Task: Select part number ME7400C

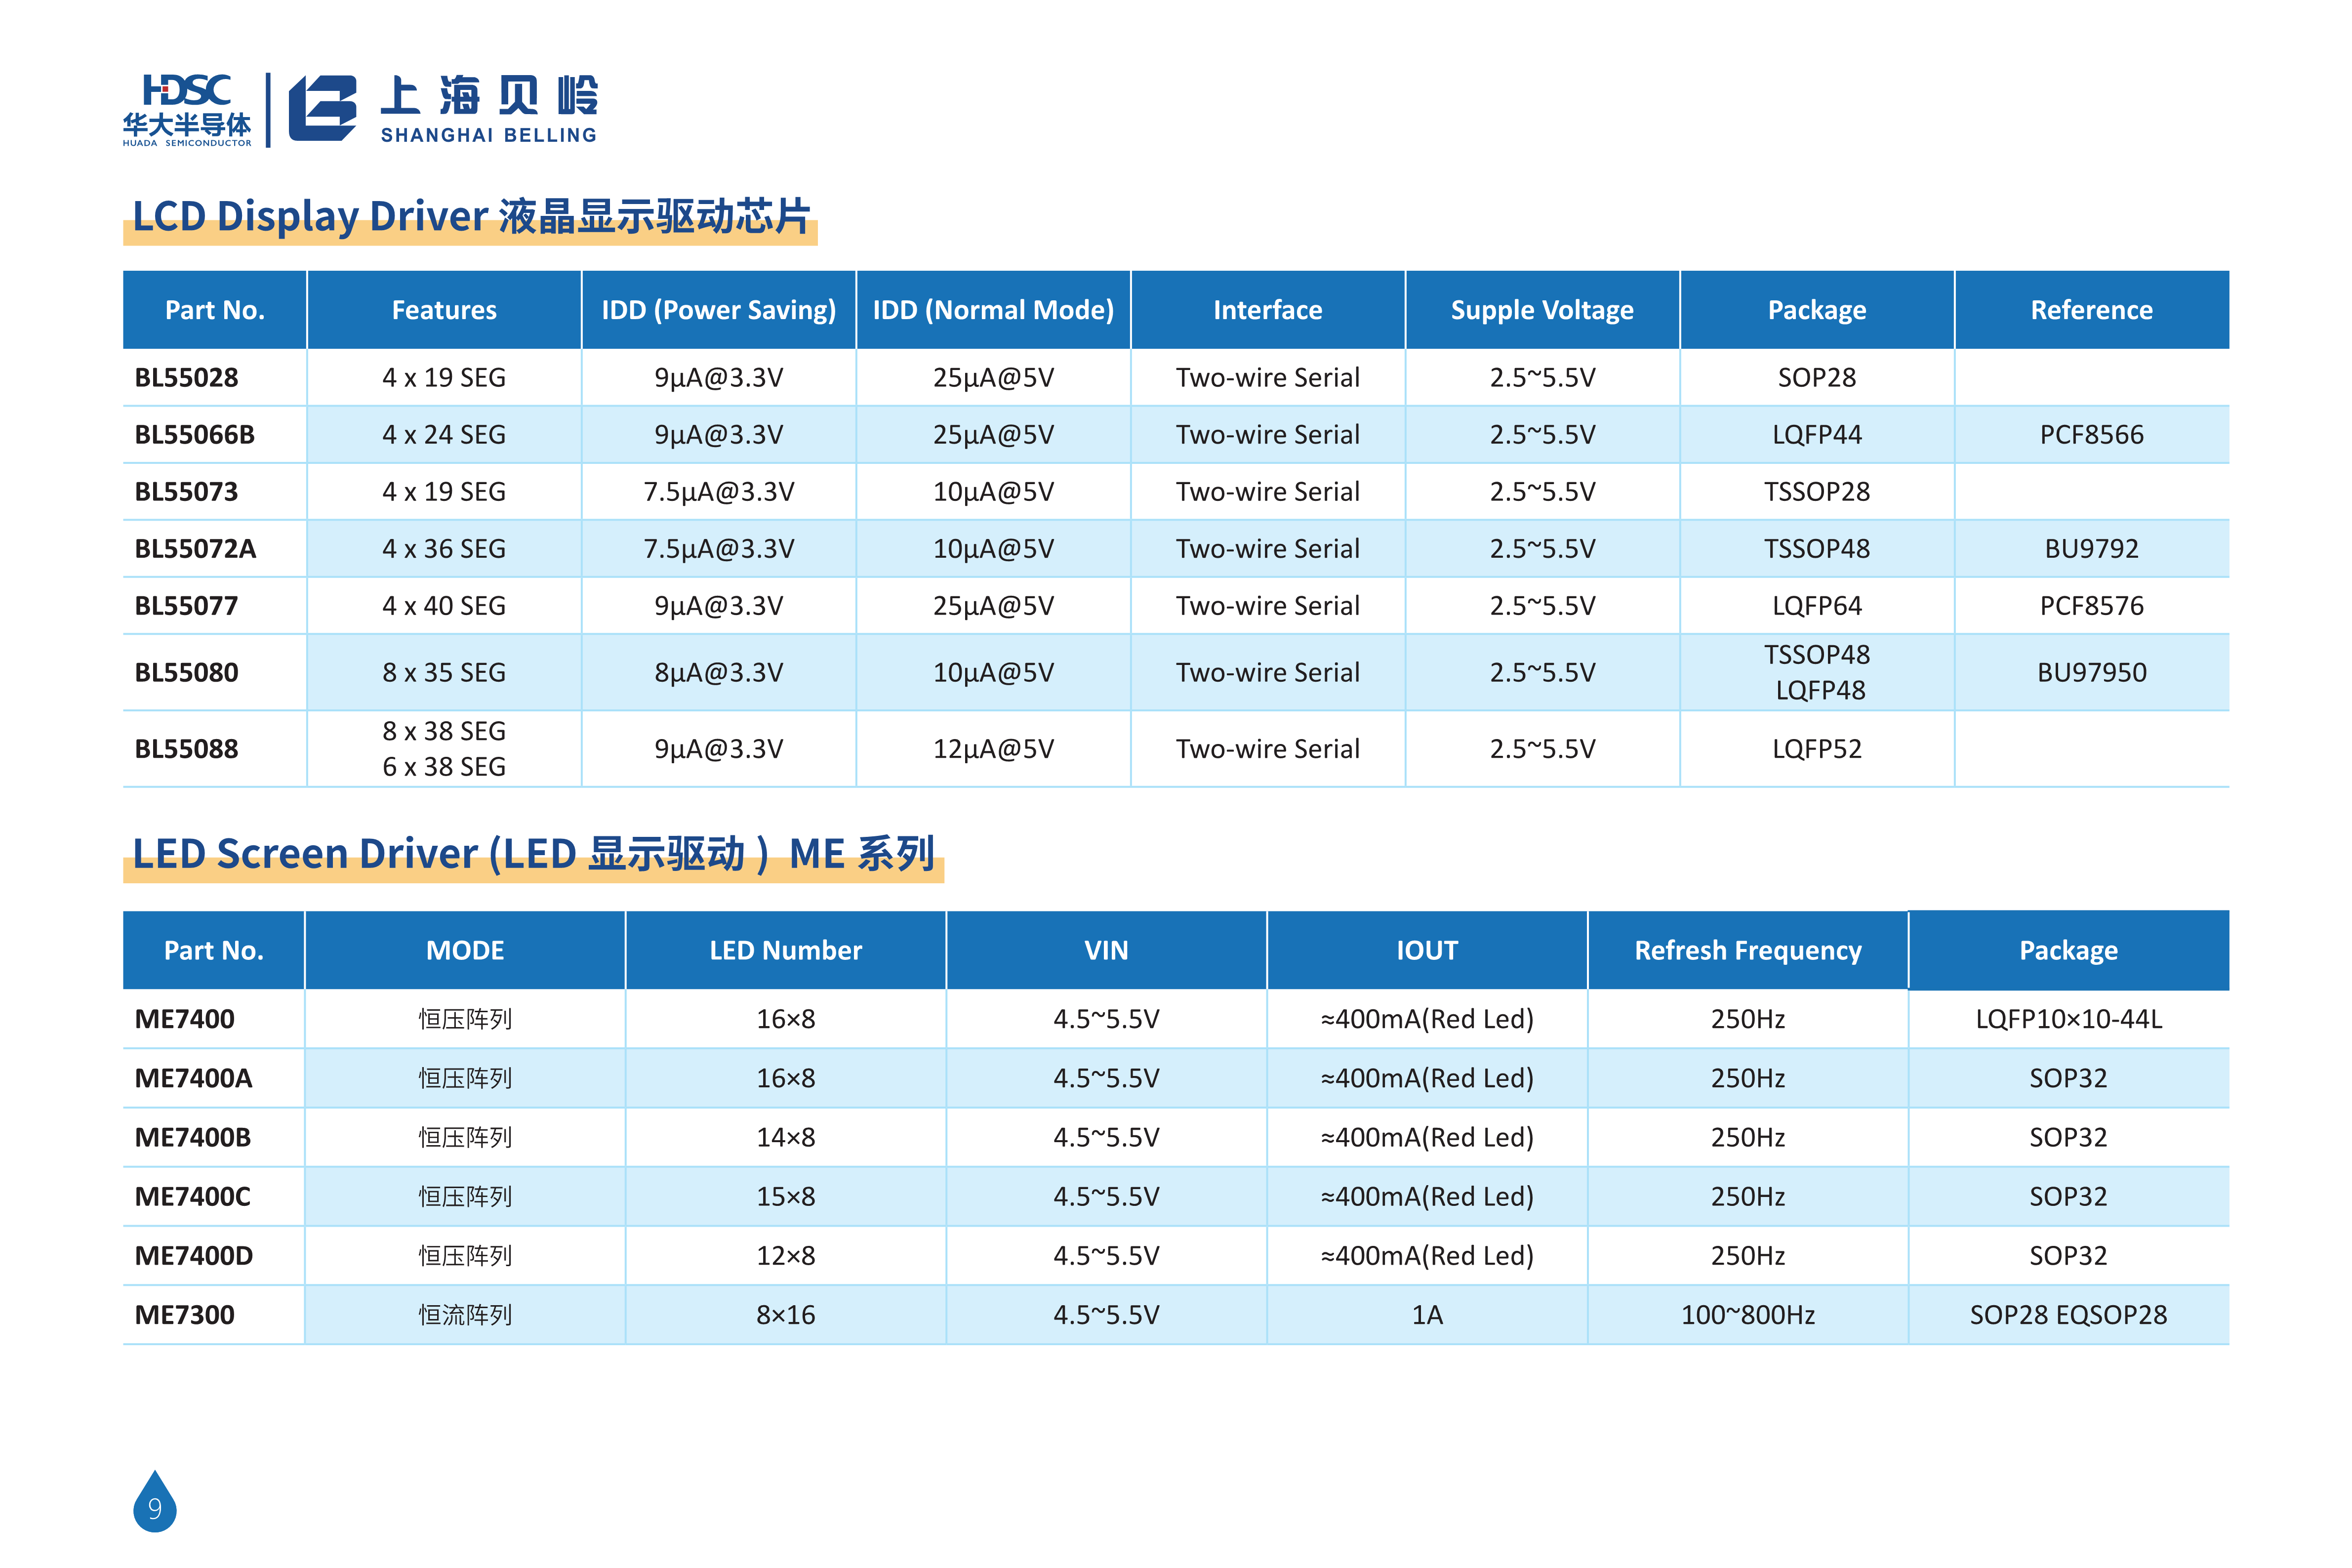Action: pyautogui.click(x=193, y=1197)
